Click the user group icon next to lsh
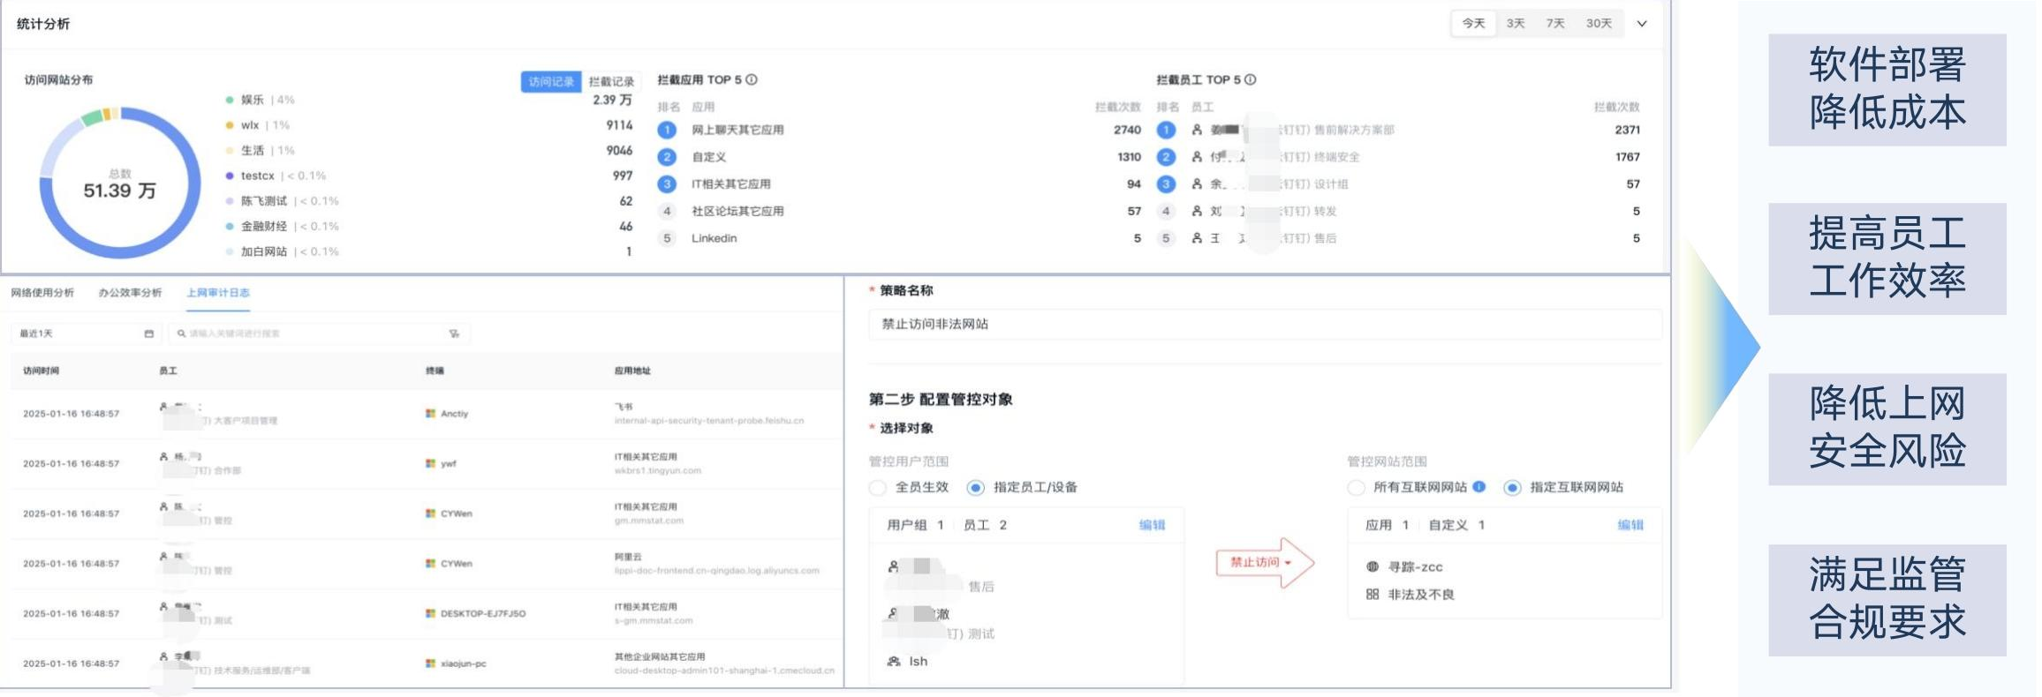This screenshot has width=2042, height=697. (894, 661)
